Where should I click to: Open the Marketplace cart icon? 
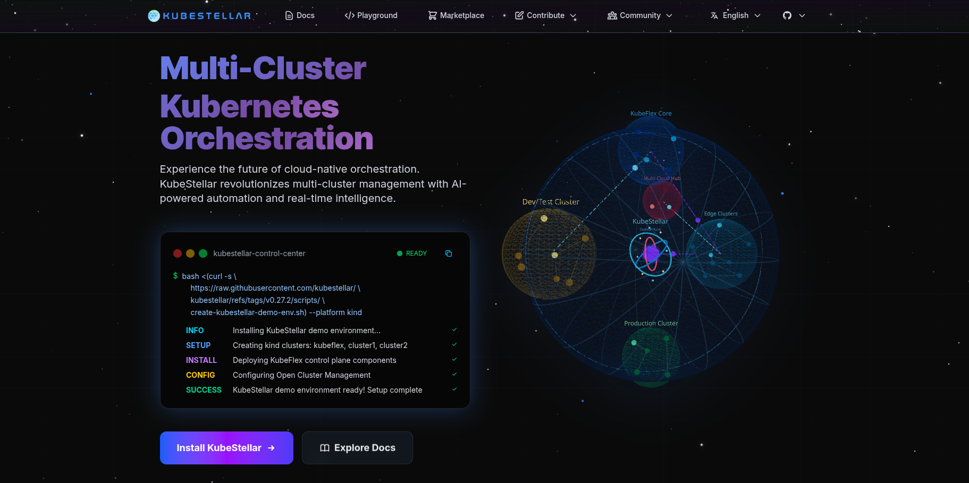433,15
